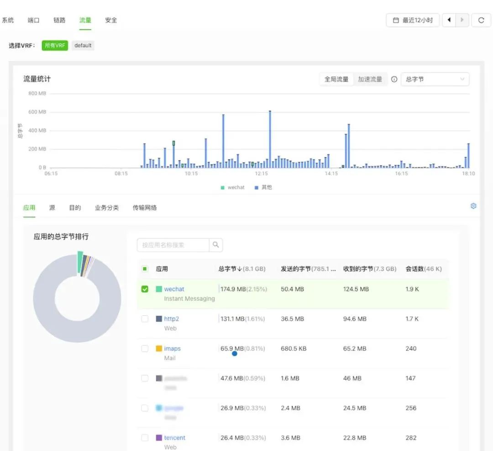Click the info icon beside 加速流量

394,79
